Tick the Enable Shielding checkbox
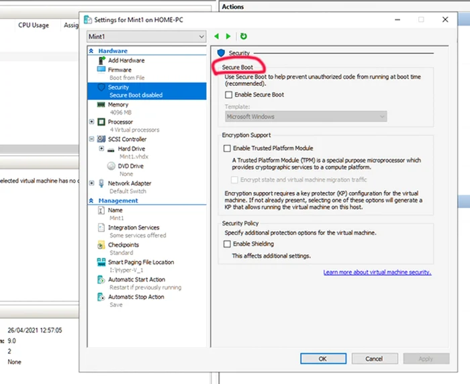Viewport: 470px width, 384px height. pos(227,244)
